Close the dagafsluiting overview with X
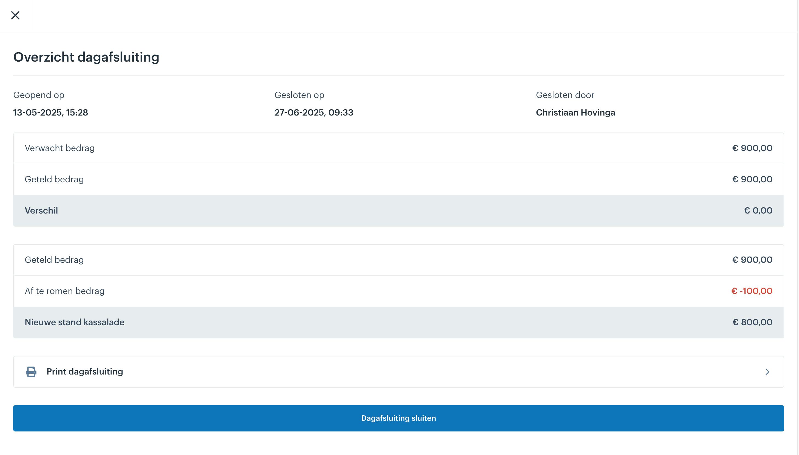799x455 pixels. point(15,15)
